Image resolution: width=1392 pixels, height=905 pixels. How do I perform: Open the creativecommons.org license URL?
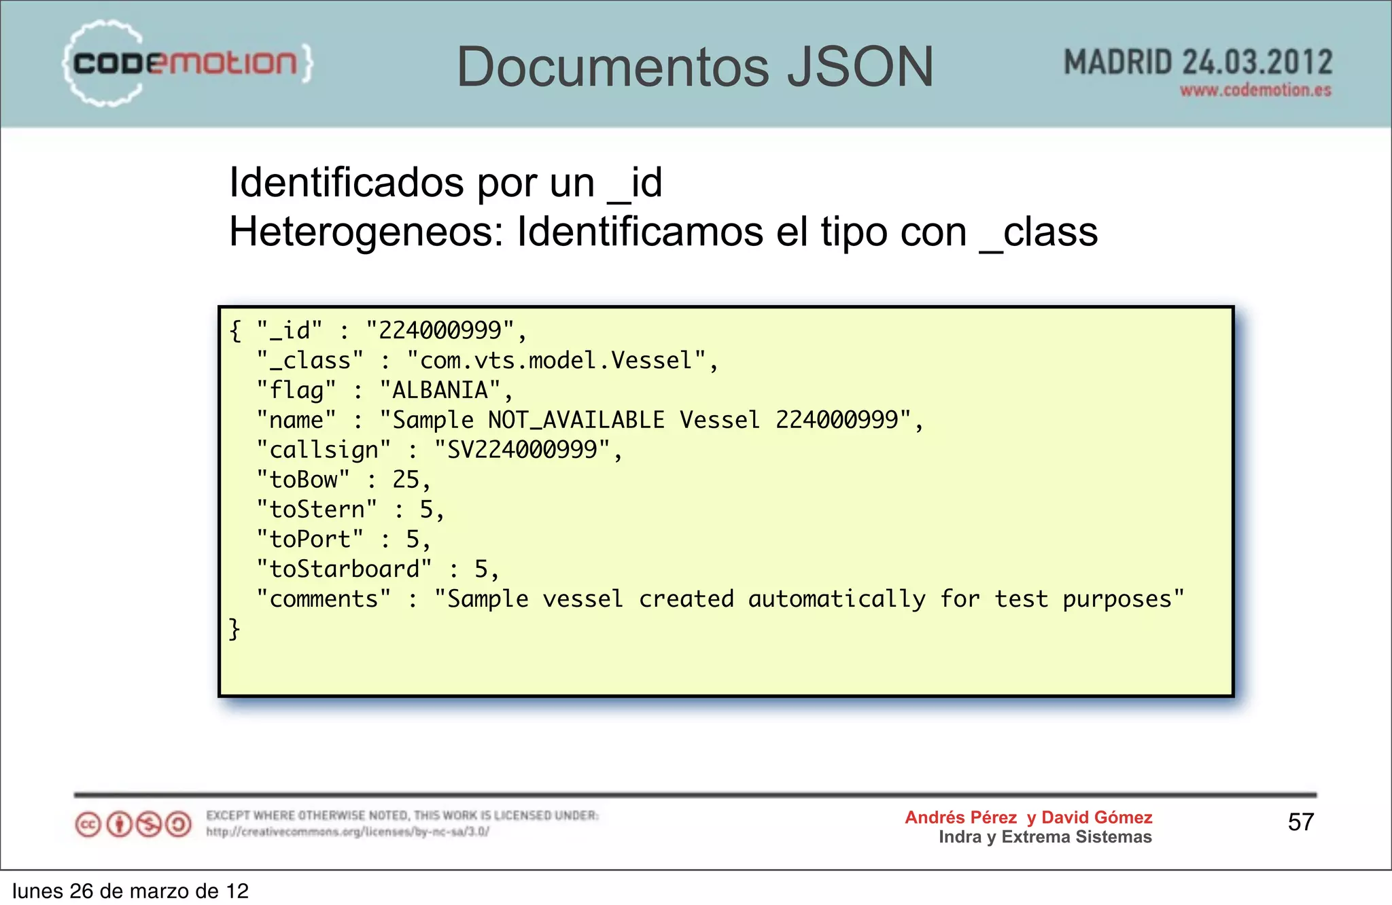click(347, 832)
